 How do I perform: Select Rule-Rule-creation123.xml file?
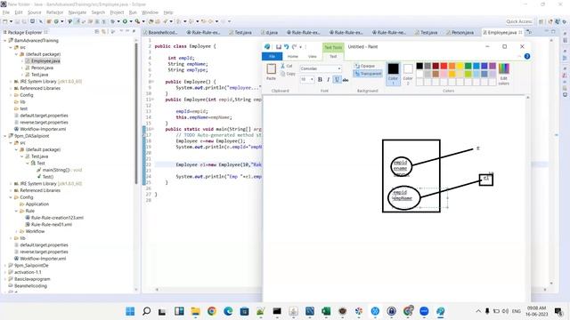[x=54, y=218]
